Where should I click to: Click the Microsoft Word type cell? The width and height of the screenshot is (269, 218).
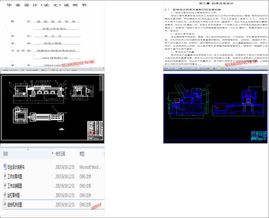[90, 167]
